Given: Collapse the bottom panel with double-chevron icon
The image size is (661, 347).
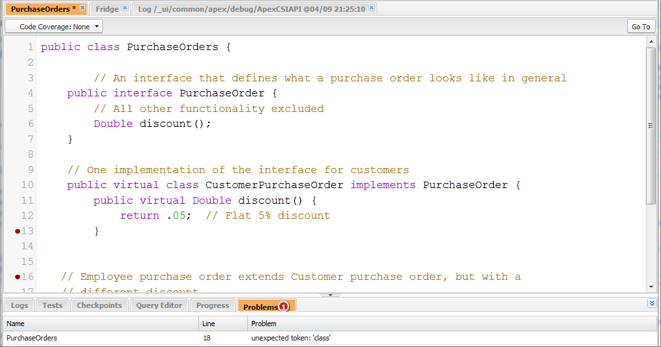Looking at the screenshot, I should [x=652, y=303].
